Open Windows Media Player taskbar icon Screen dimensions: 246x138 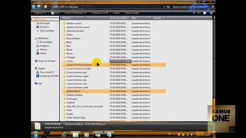point(86,135)
